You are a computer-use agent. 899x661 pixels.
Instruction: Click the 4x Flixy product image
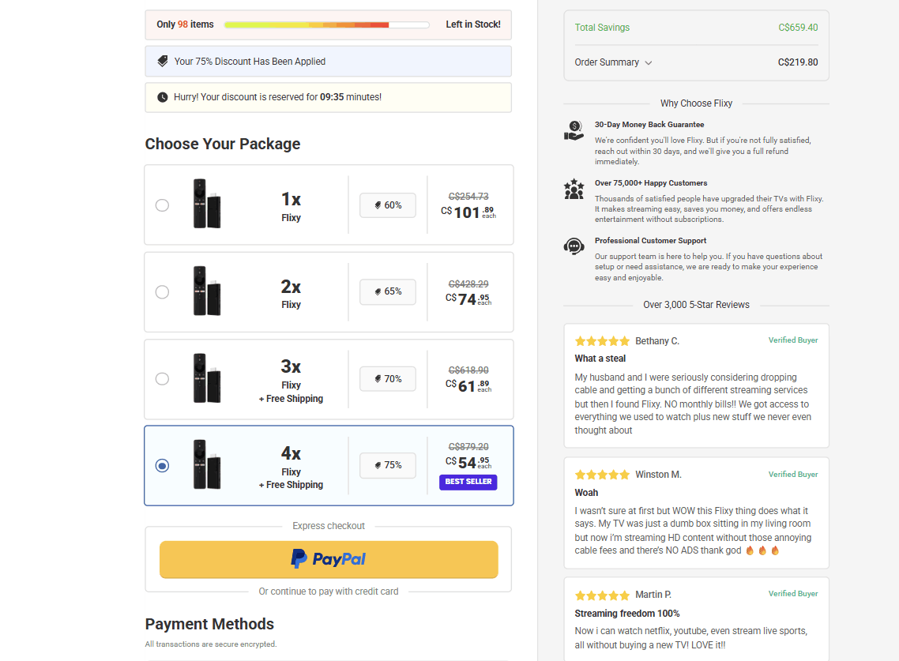click(x=207, y=464)
